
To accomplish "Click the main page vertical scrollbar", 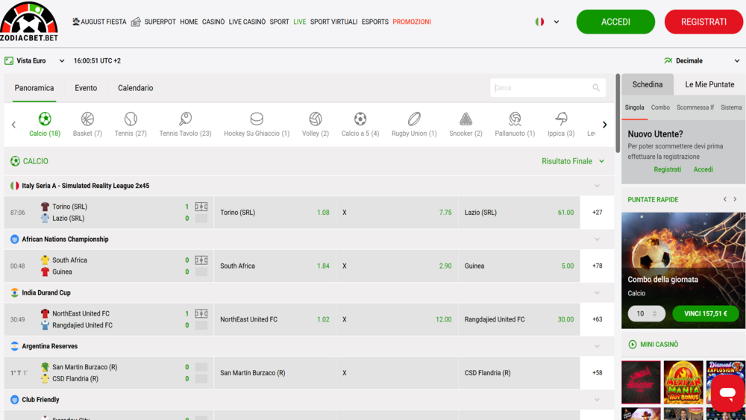I will click(618, 113).
